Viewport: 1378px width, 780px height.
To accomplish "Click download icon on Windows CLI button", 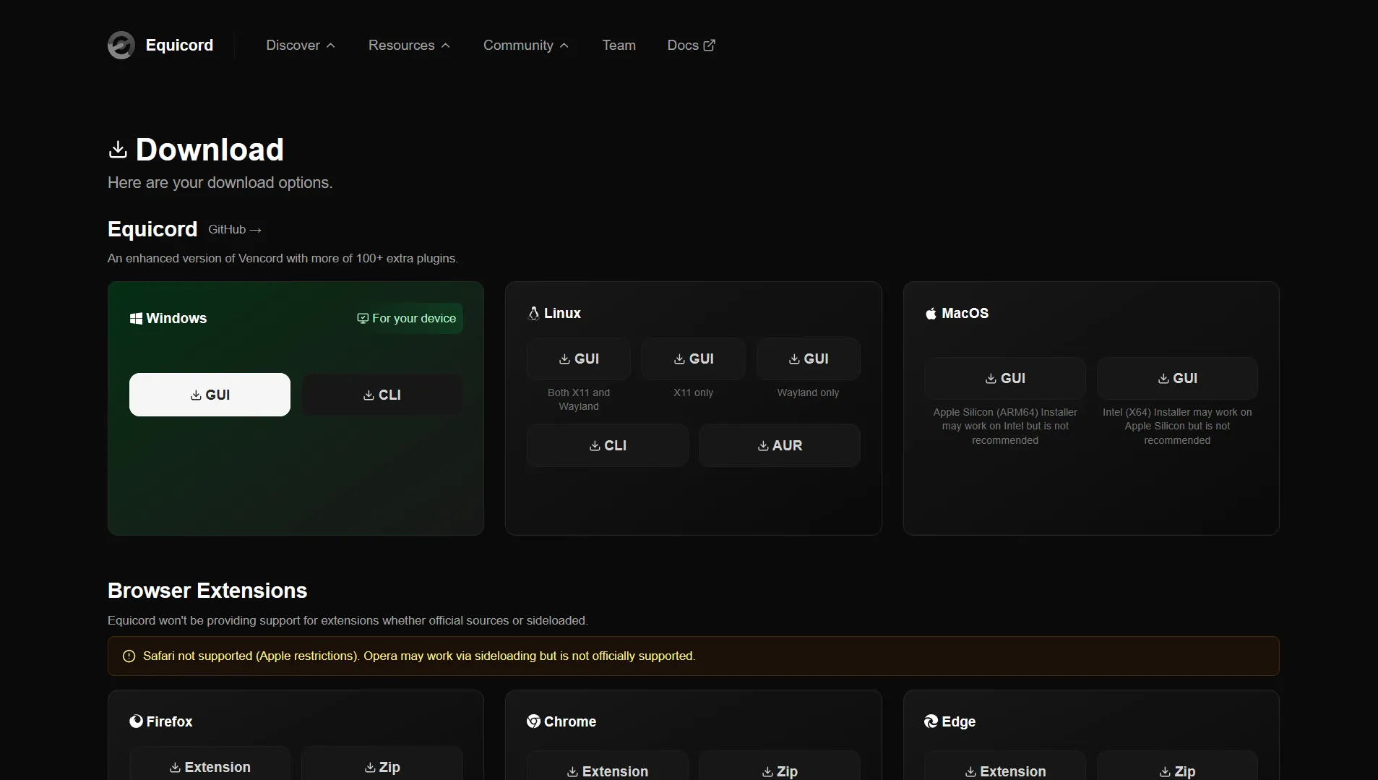I will (369, 395).
